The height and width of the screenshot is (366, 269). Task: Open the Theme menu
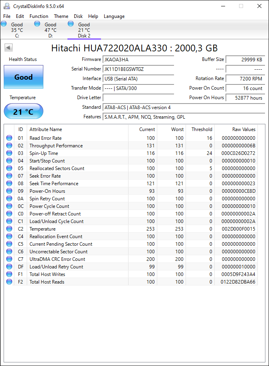coord(61,16)
